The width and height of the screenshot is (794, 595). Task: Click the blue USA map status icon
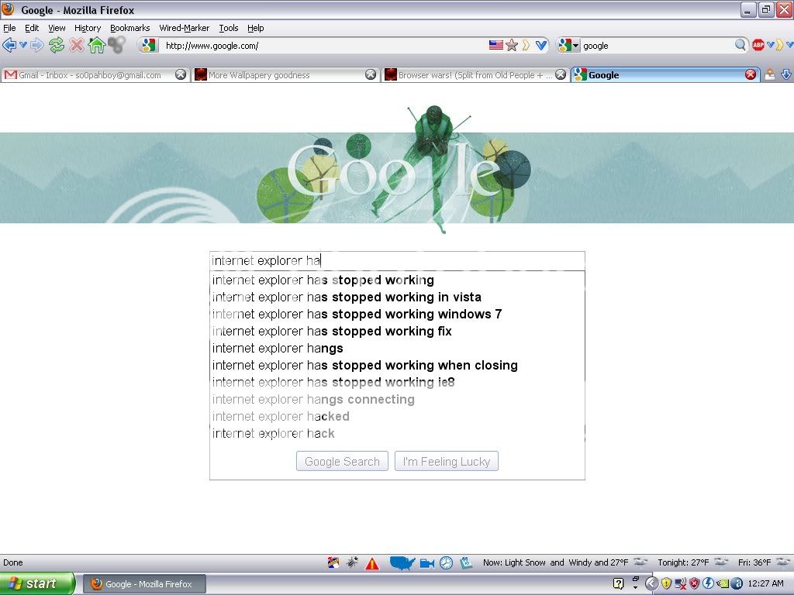pos(402,562)
